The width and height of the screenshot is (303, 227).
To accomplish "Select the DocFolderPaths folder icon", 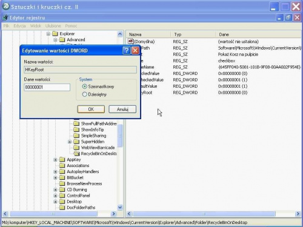I will [62, 208].
